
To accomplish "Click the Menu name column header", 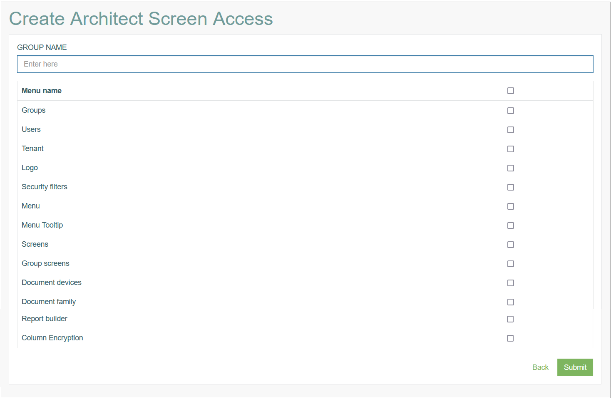I will [42, 91].
